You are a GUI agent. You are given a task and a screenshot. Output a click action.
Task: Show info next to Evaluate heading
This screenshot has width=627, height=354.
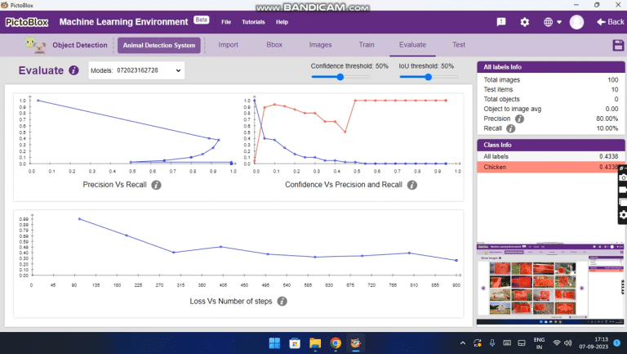(x=73, y=70)
